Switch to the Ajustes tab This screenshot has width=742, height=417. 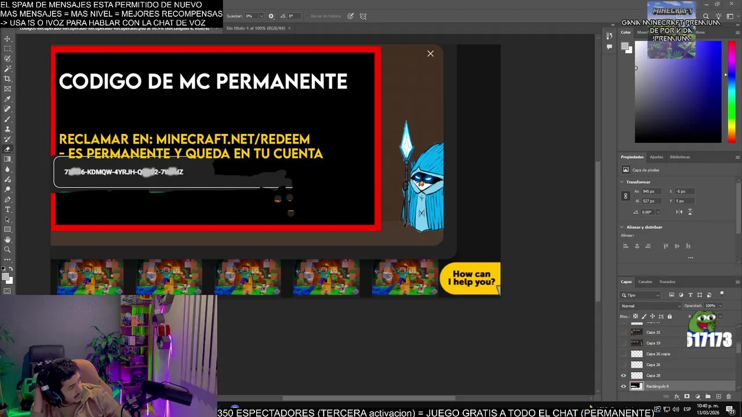656,157
